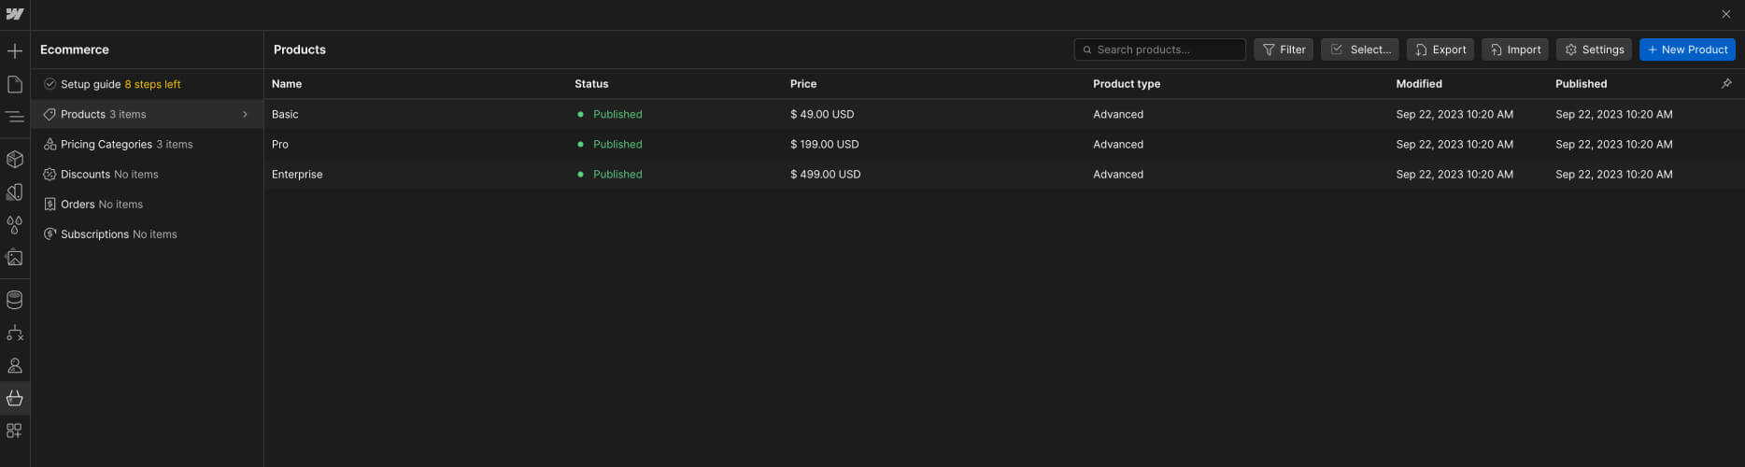Sort by the Status column header
This screenshot has width=1745, height=467.
pos(591,84)
